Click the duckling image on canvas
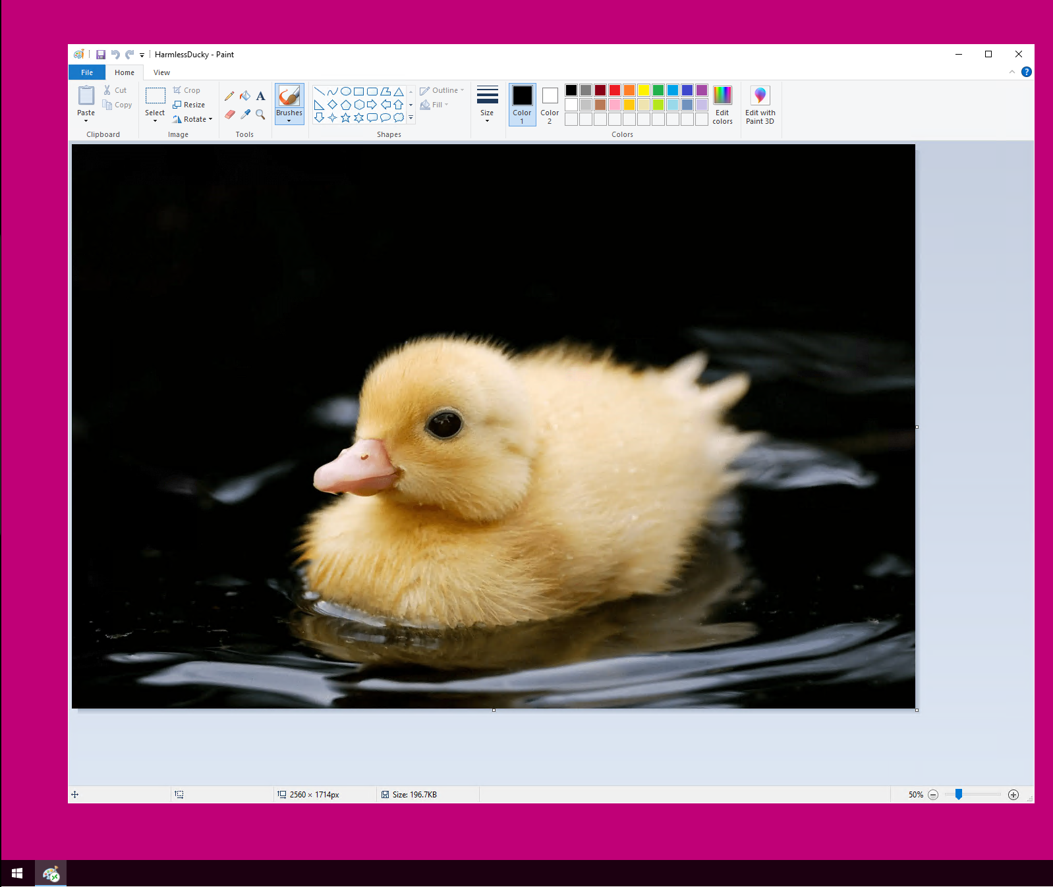The height and width of the screenshot is (887, 1053). point(493,426)
